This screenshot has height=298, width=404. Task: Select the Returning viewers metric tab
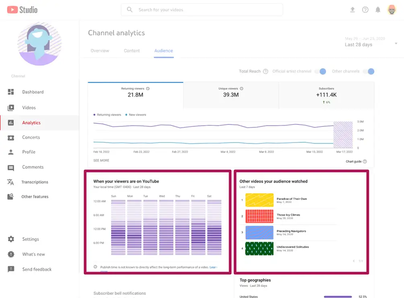[136, 95]
